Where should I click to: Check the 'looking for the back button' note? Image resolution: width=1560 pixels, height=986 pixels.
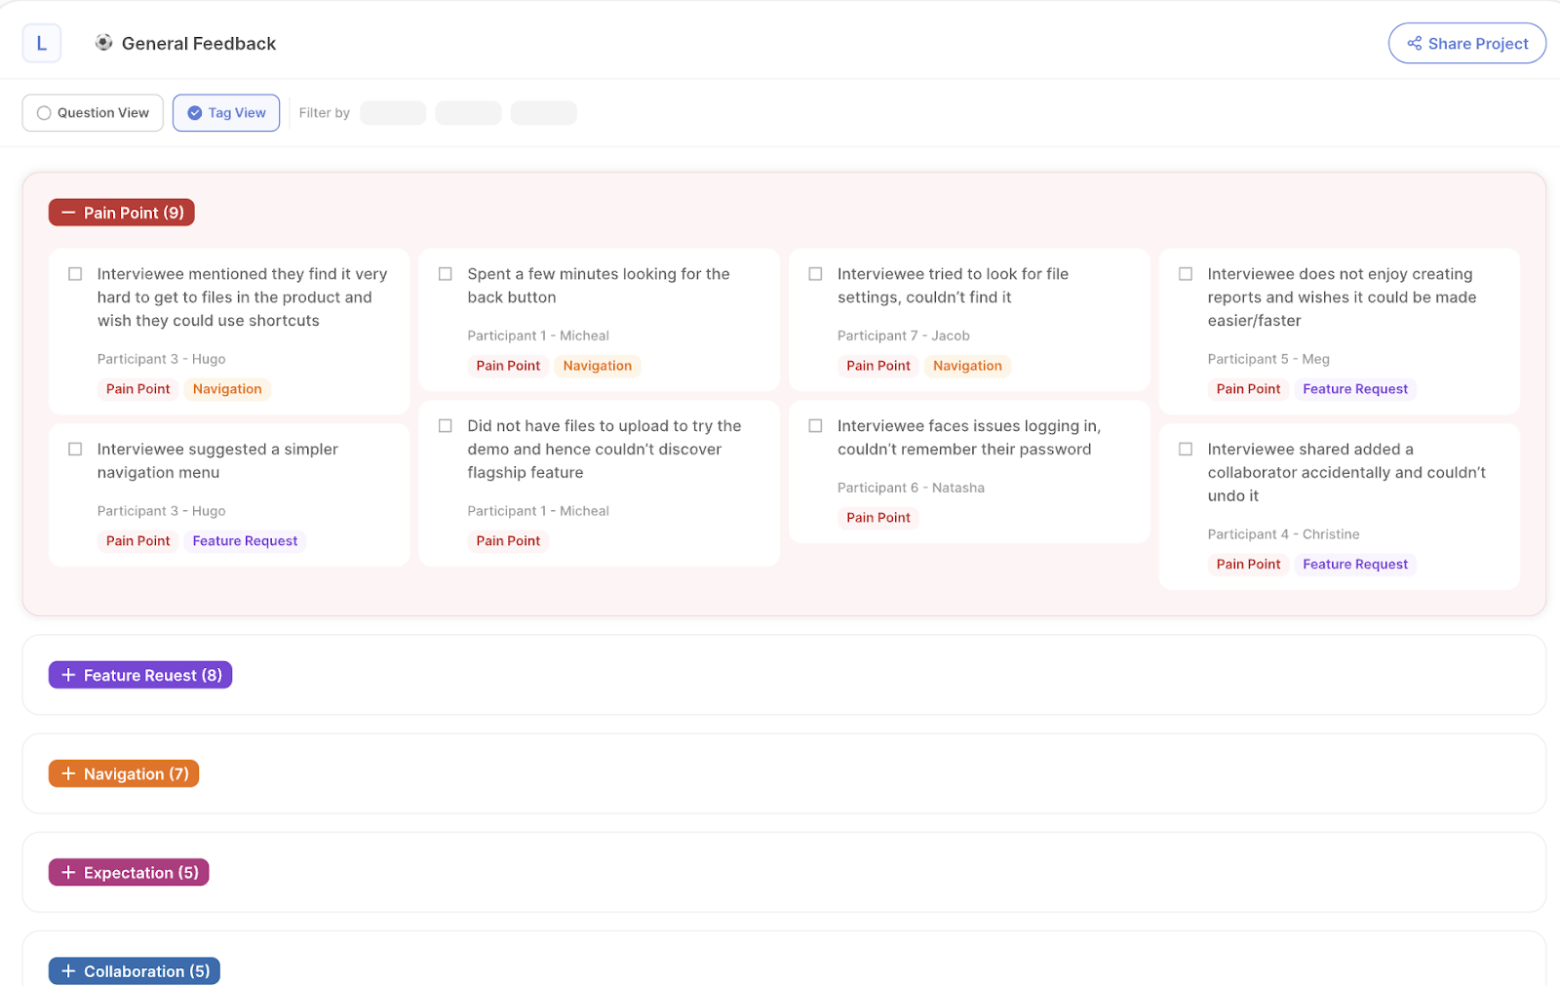coord(446,274)
